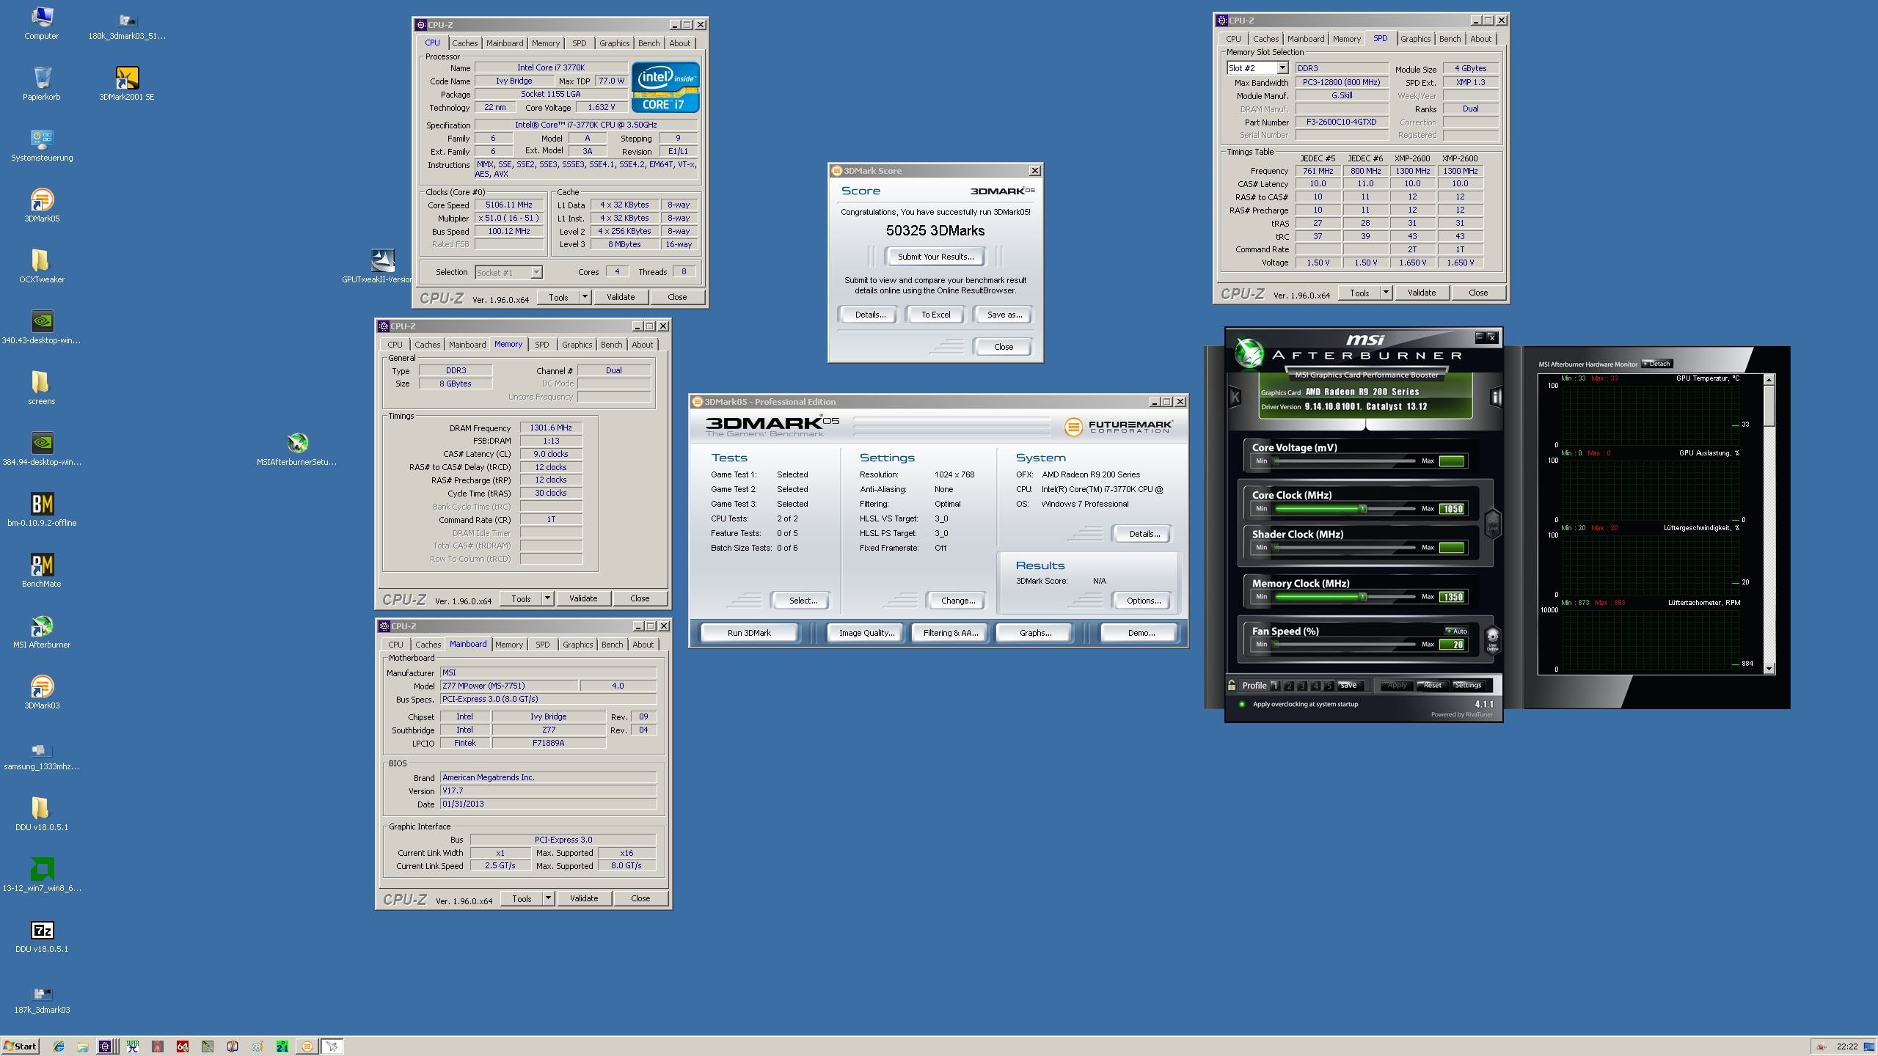Click Run 3DMark button
1878x1056 pixels.
[x=749, y=633]
